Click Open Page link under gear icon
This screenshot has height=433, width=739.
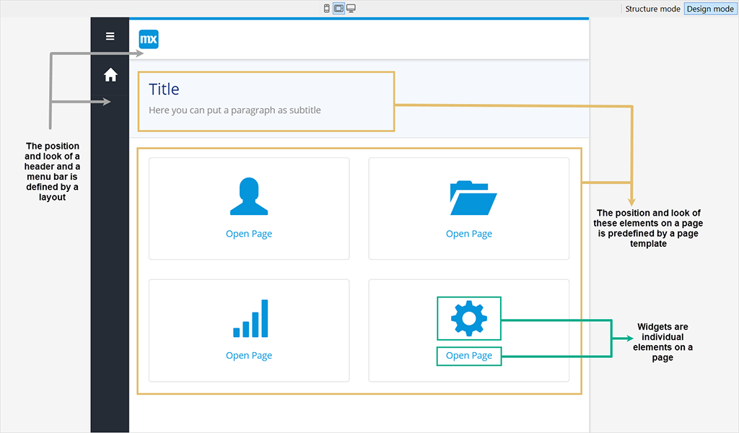pos(469,356)
